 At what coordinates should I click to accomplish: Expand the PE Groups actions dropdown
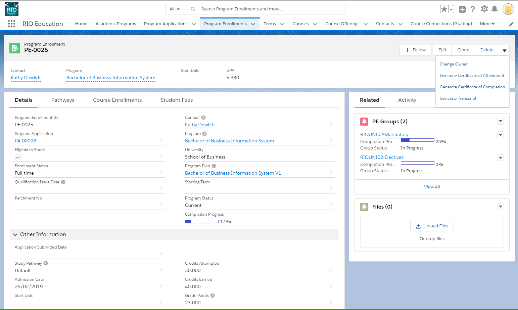pos(500,122)
